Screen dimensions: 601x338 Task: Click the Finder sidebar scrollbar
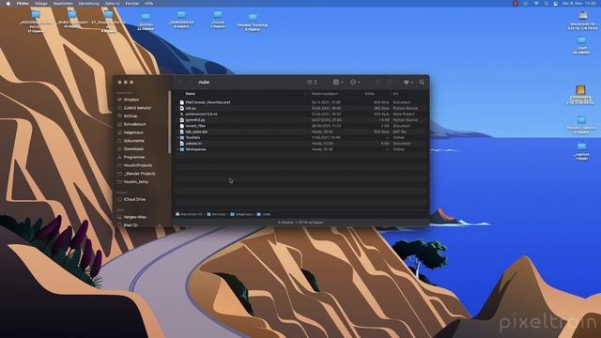169,123
